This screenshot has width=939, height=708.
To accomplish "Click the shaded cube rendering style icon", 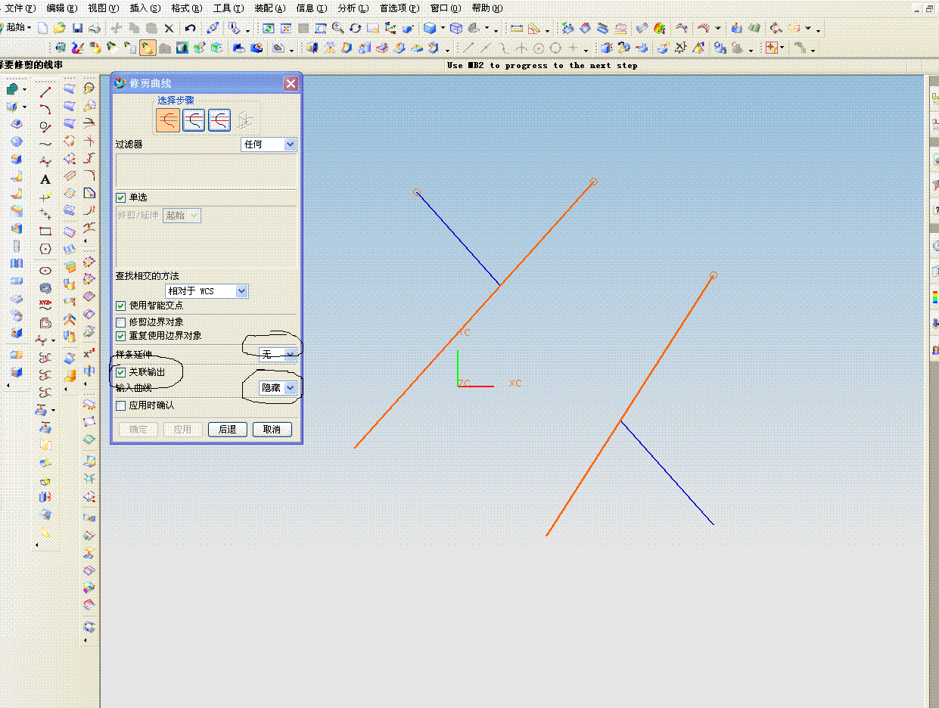I will (x=430, y=29).
